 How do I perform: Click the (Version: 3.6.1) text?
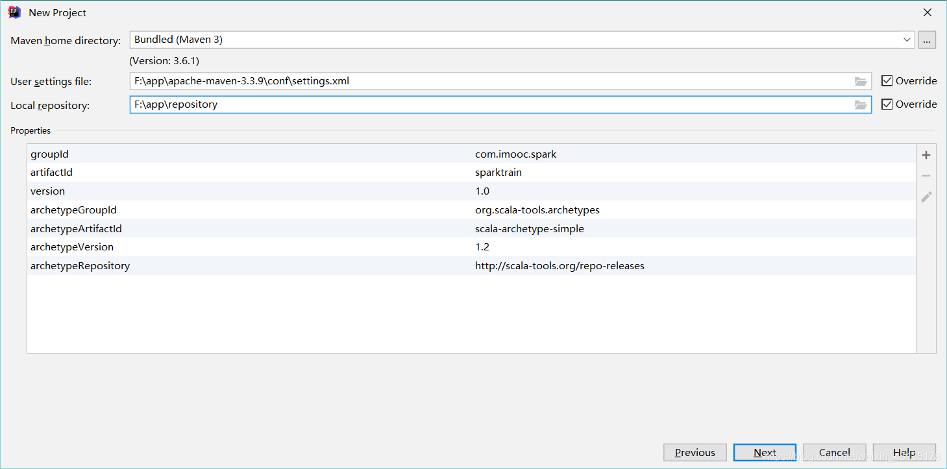pyautogui.click(x=164, y=61)
